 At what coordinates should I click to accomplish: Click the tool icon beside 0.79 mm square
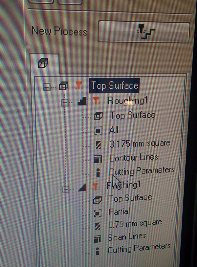point(98,226)
